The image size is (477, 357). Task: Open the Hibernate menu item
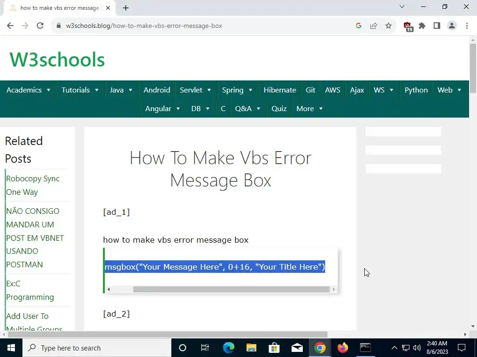click(279, 90)
